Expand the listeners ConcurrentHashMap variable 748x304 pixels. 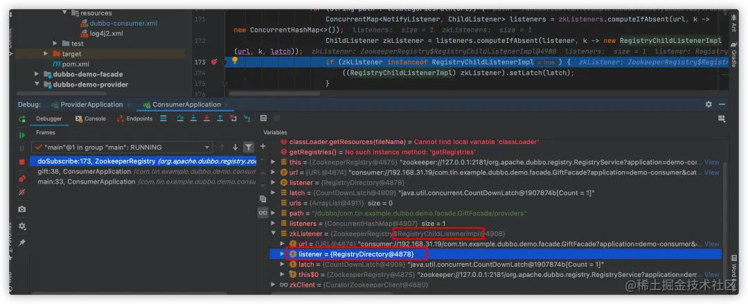(274, 224)
